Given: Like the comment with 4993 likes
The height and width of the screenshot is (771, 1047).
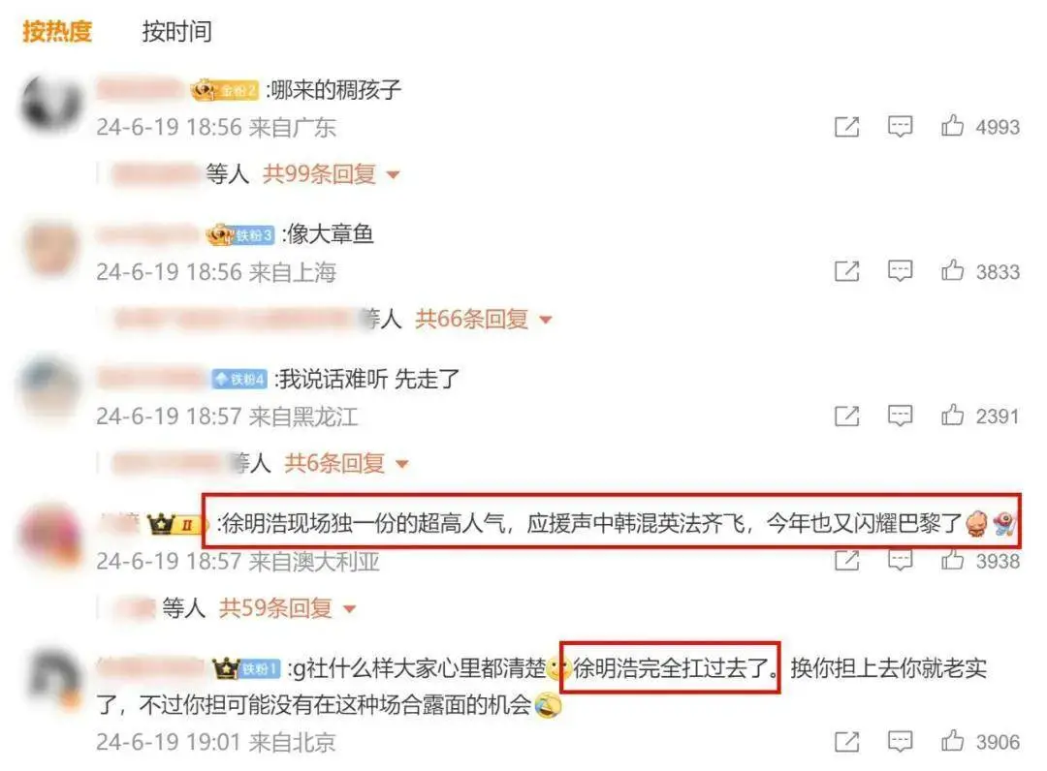Looking at the screenshot, I should coord(952,125).
